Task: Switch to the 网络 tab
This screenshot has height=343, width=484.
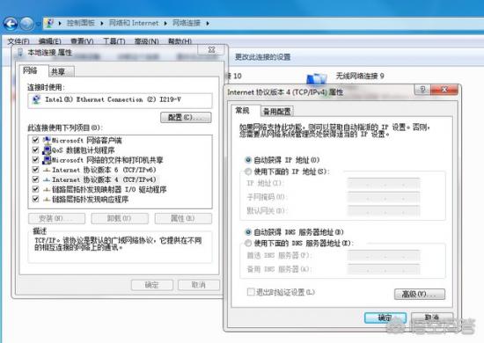Action: [x=33, y=70]
